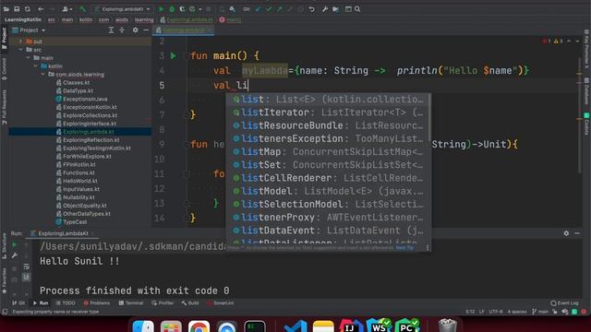This screenshot has height=332, width=591.
Task: Click the completion popup scrollbar
Action: click(x=429, y=117)
